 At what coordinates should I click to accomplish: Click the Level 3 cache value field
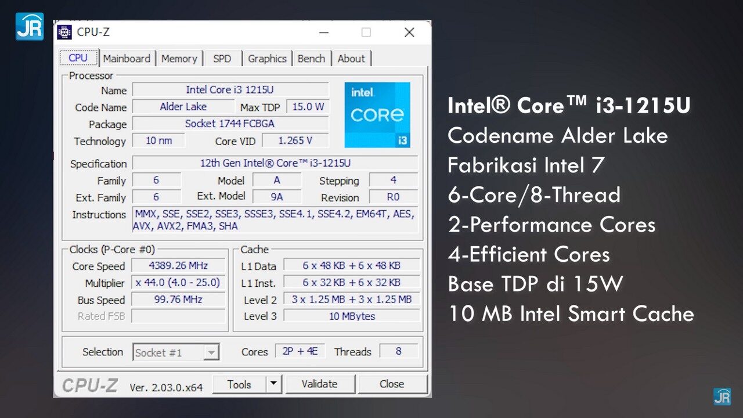click(352, 316)
